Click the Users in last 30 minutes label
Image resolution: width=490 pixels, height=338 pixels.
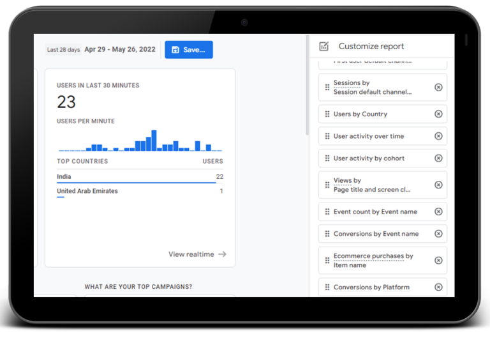click(x=98, y=86)
